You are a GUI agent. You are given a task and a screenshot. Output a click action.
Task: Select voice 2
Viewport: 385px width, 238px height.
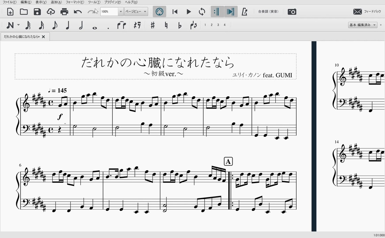click(211, 25)
